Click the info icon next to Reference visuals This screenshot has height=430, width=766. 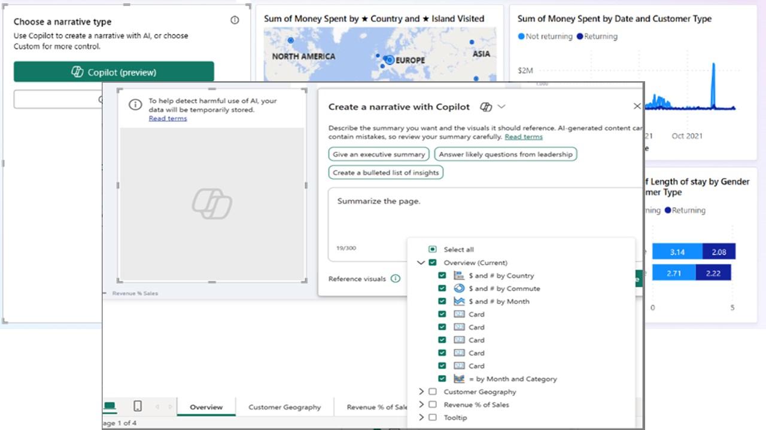point(395,279)
